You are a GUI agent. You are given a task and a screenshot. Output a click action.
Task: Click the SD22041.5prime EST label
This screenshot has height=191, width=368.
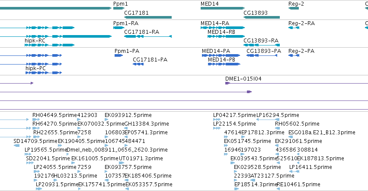48,159
